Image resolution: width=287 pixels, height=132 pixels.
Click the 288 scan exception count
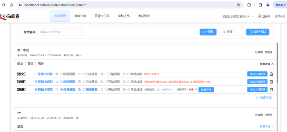(x=191, y=90)
